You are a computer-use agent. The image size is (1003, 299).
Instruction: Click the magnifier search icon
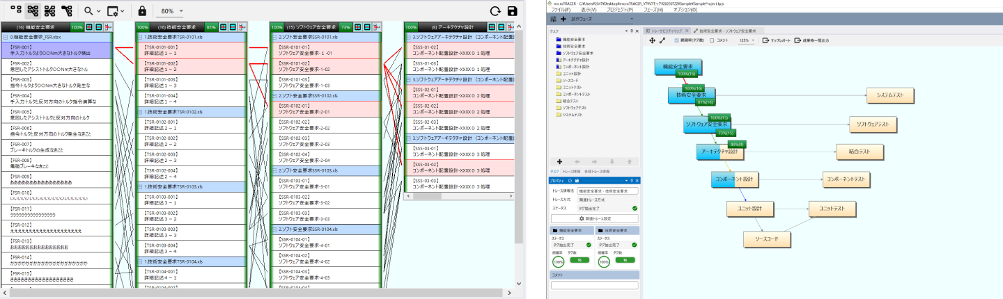point(88,11)
